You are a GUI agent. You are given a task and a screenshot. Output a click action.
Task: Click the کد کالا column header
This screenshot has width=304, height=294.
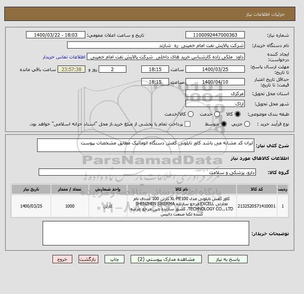(257, 189)
